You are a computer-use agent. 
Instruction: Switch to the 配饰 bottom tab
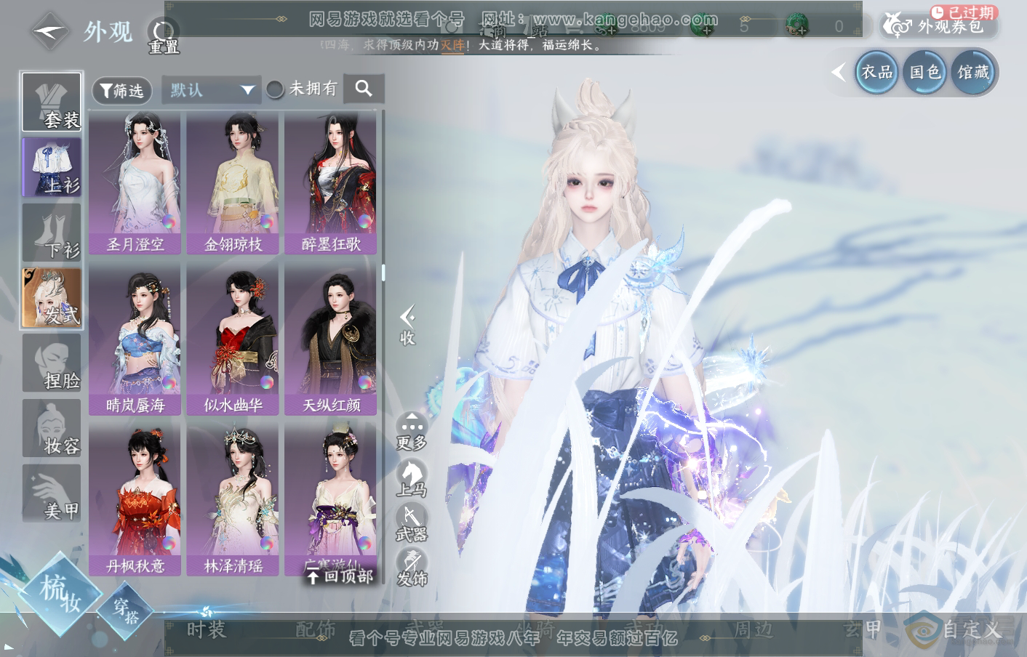point(316,629)
